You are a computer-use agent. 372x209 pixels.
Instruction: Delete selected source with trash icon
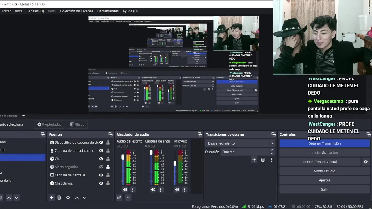59,198
